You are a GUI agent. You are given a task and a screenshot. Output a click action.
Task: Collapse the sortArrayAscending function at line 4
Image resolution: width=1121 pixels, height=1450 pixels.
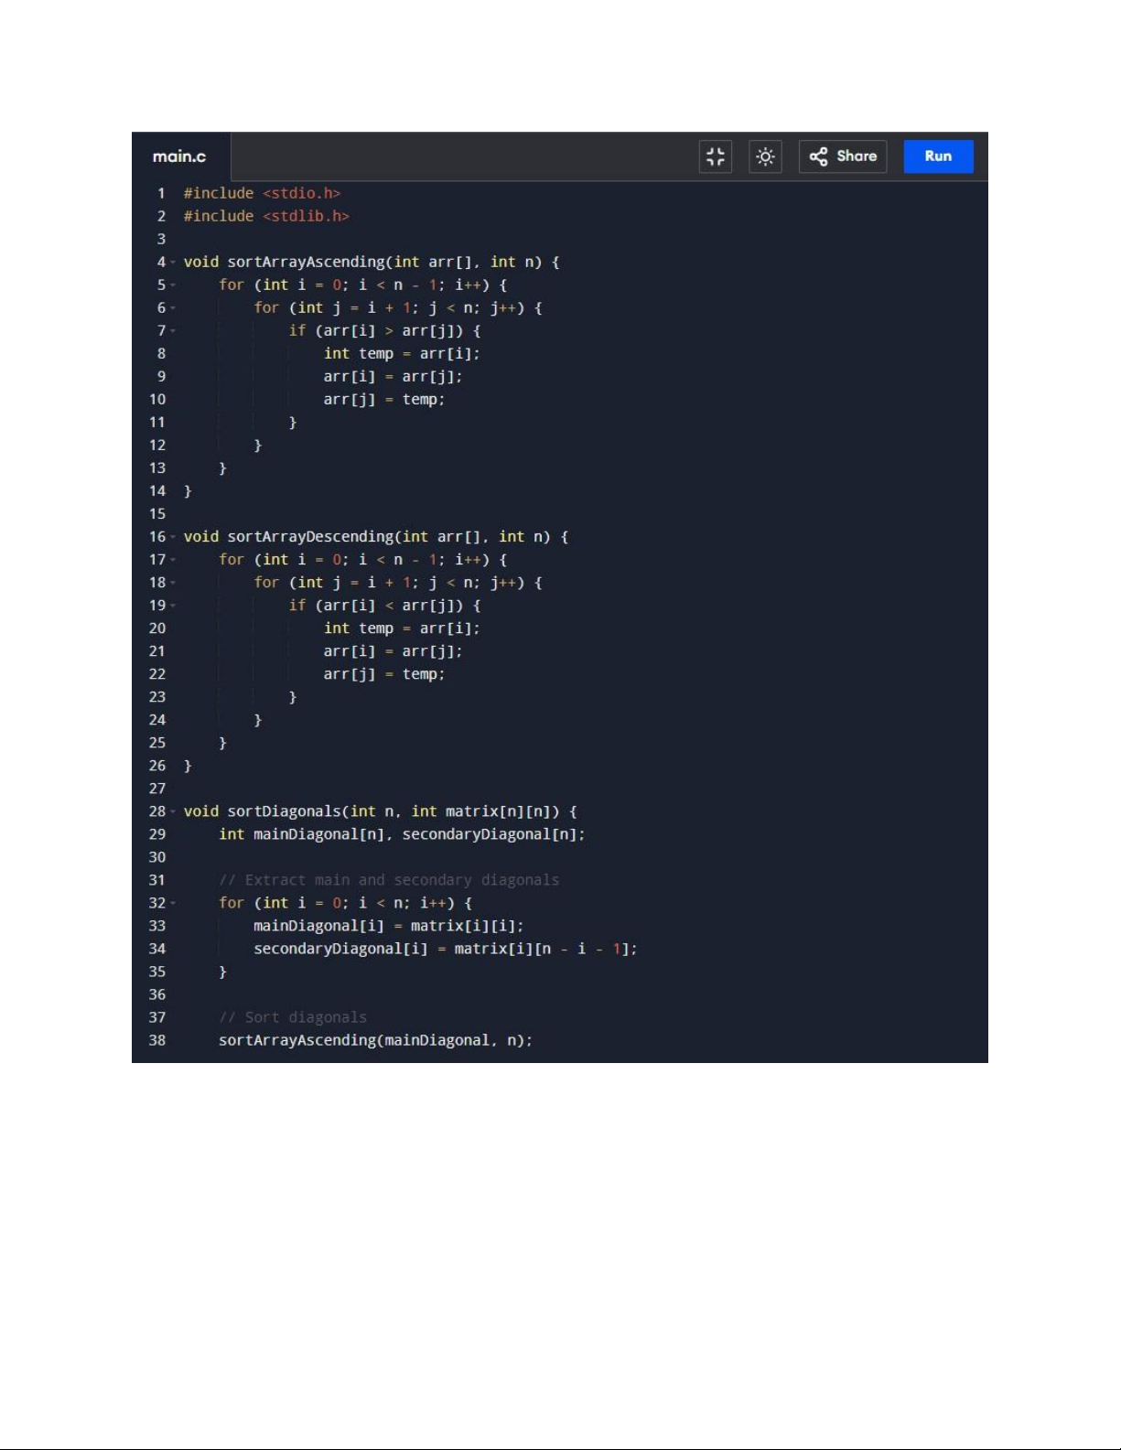click(173, 263)
